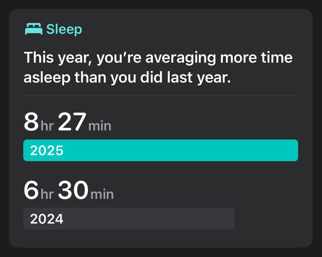Open the Sleep category header
The image size is (322, 257).
[53, 29]
